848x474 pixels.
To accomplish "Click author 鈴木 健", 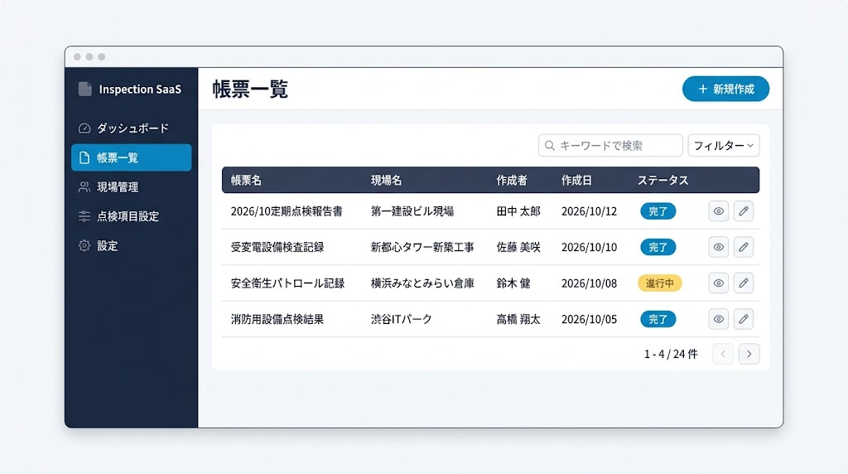I will click(x=513, y=283).
